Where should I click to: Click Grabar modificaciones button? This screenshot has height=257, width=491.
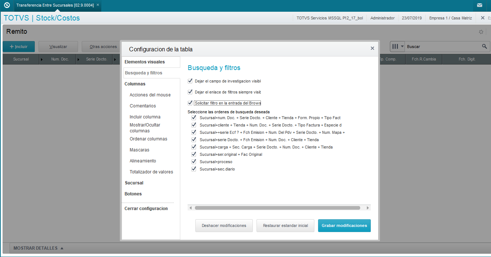344,225
